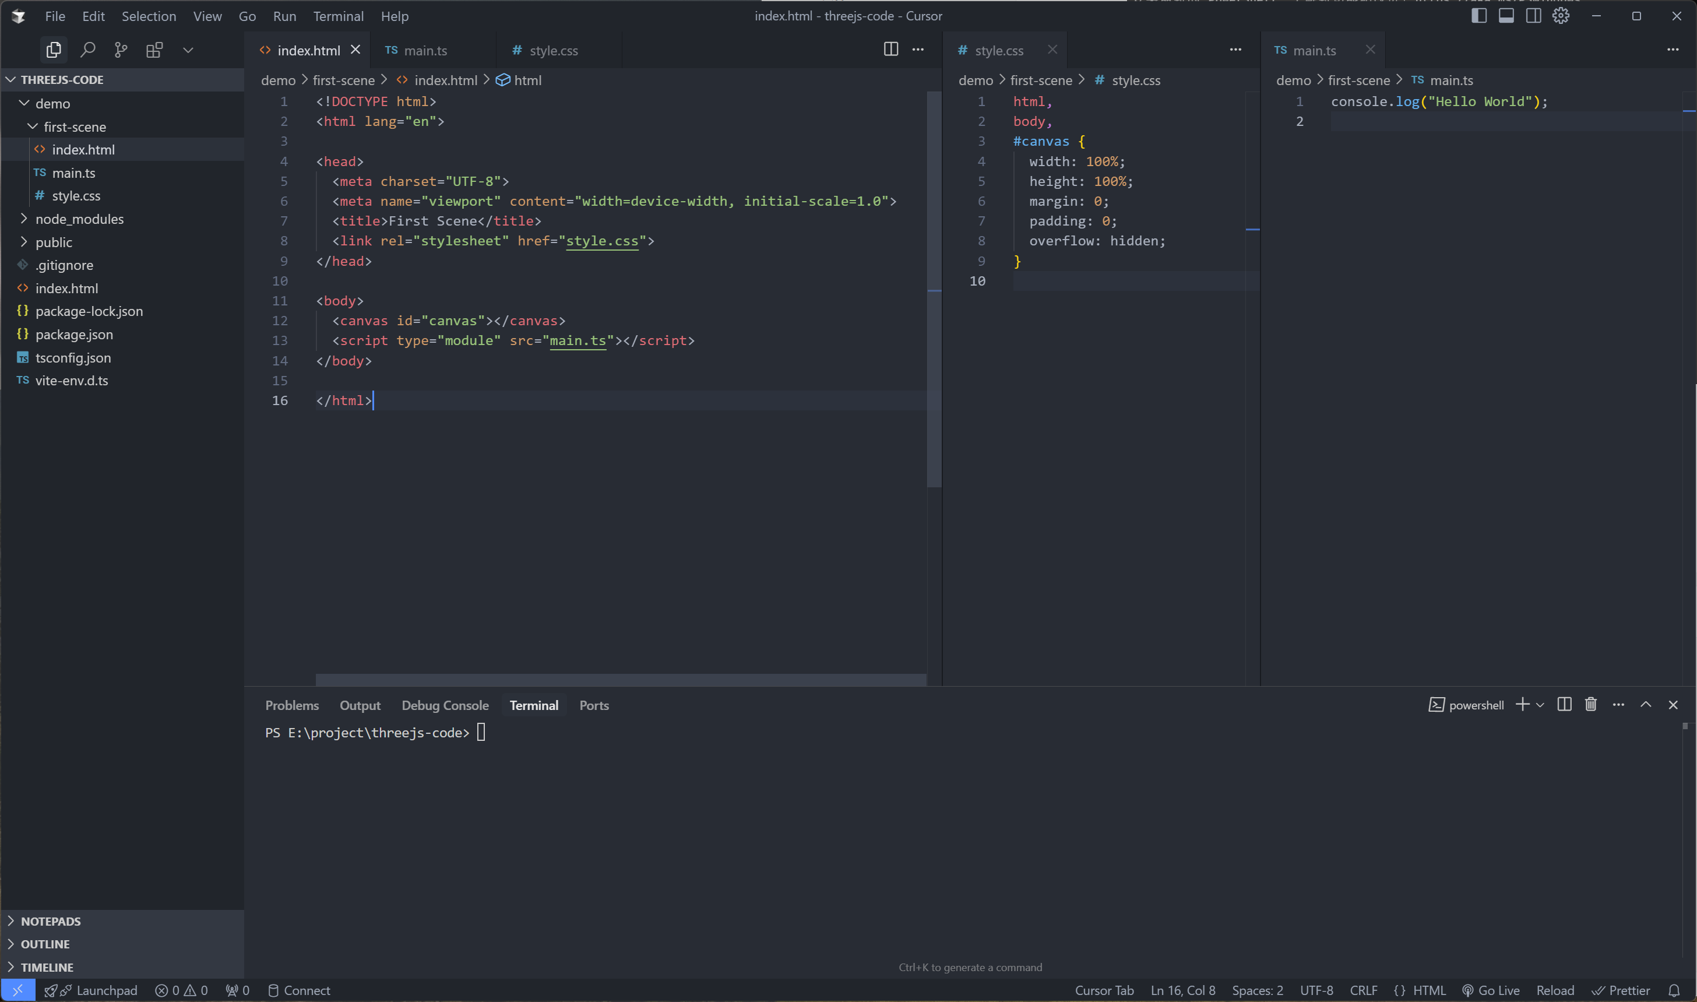
Task: Switch to the Output panel tab
Action: [360, 705]
